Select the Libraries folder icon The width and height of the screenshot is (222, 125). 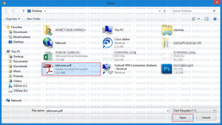[x=166, y=30]
